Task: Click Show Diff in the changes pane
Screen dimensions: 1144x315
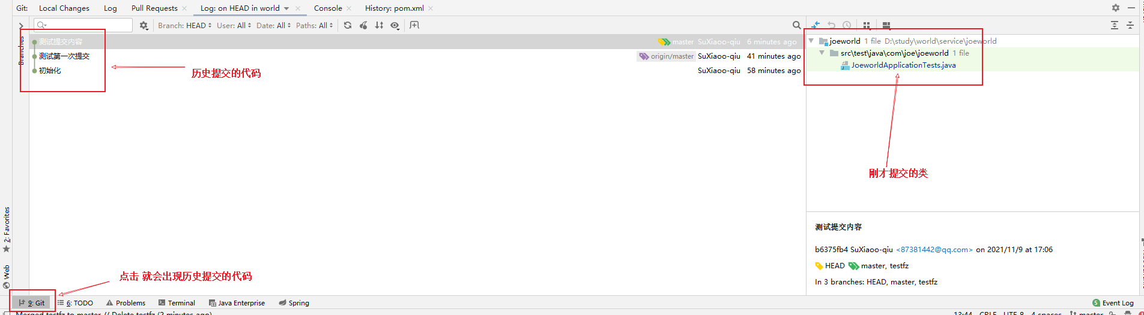Action: [x=816, y=25]
